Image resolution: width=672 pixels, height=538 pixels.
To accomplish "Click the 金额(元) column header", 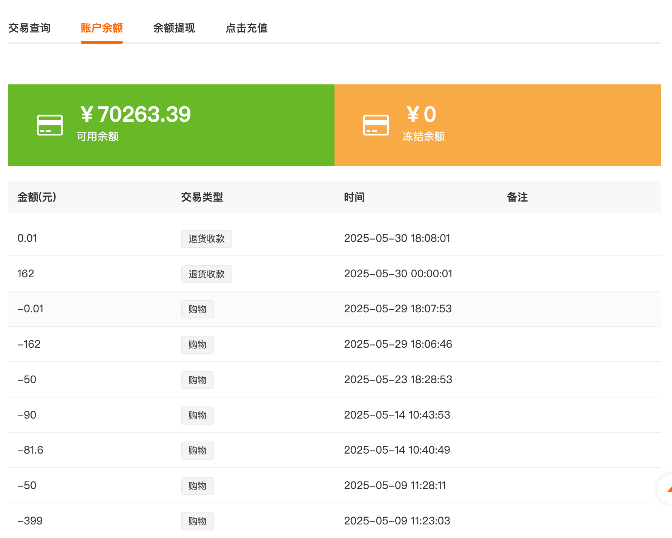I will (x=37, y=197).
